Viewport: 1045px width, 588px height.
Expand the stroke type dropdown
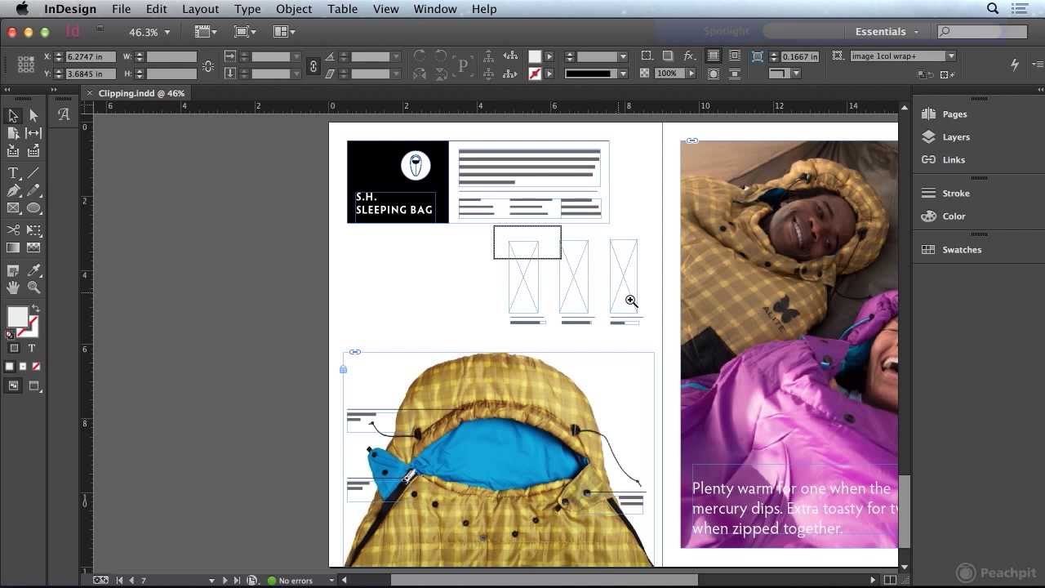point(622,73)
